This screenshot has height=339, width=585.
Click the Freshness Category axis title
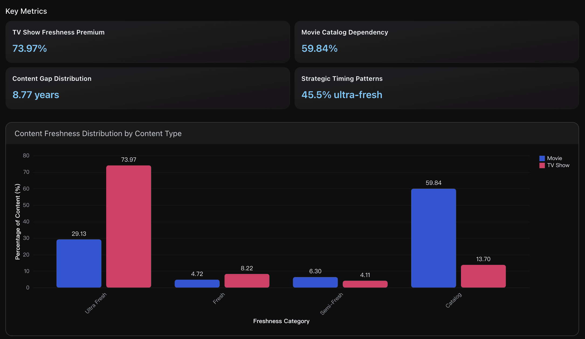(281, 321)
